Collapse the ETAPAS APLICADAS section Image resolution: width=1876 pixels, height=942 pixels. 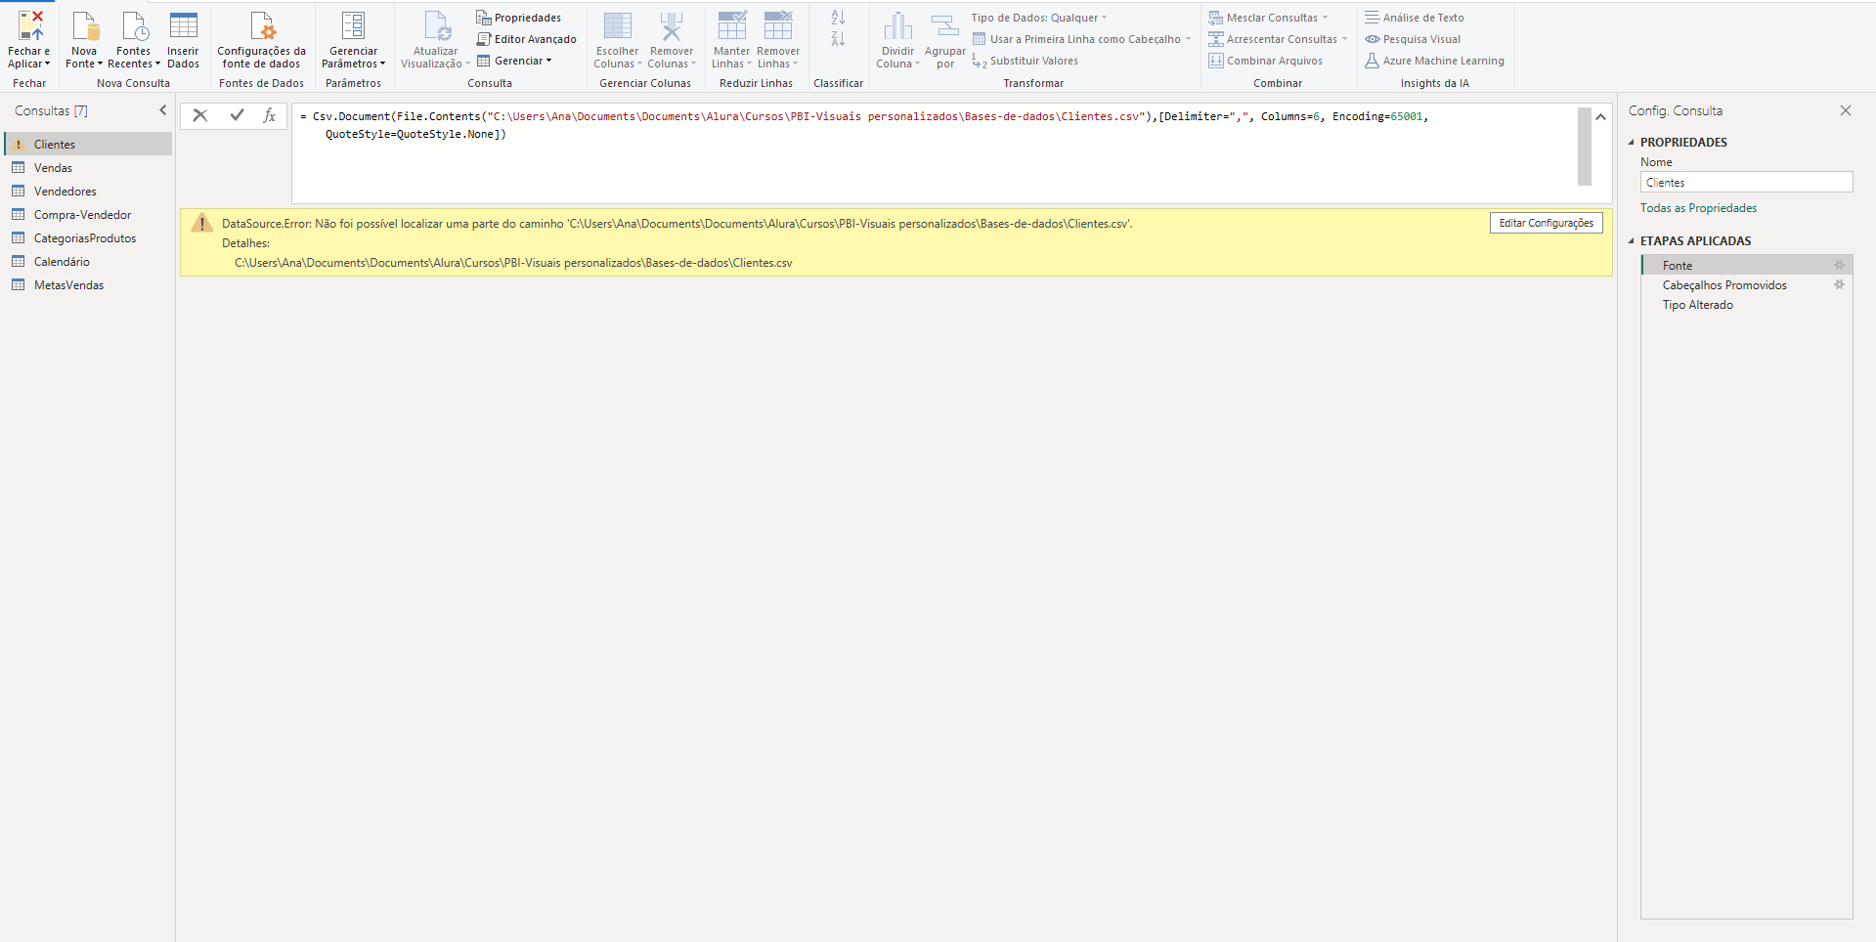click(1631, 241)
